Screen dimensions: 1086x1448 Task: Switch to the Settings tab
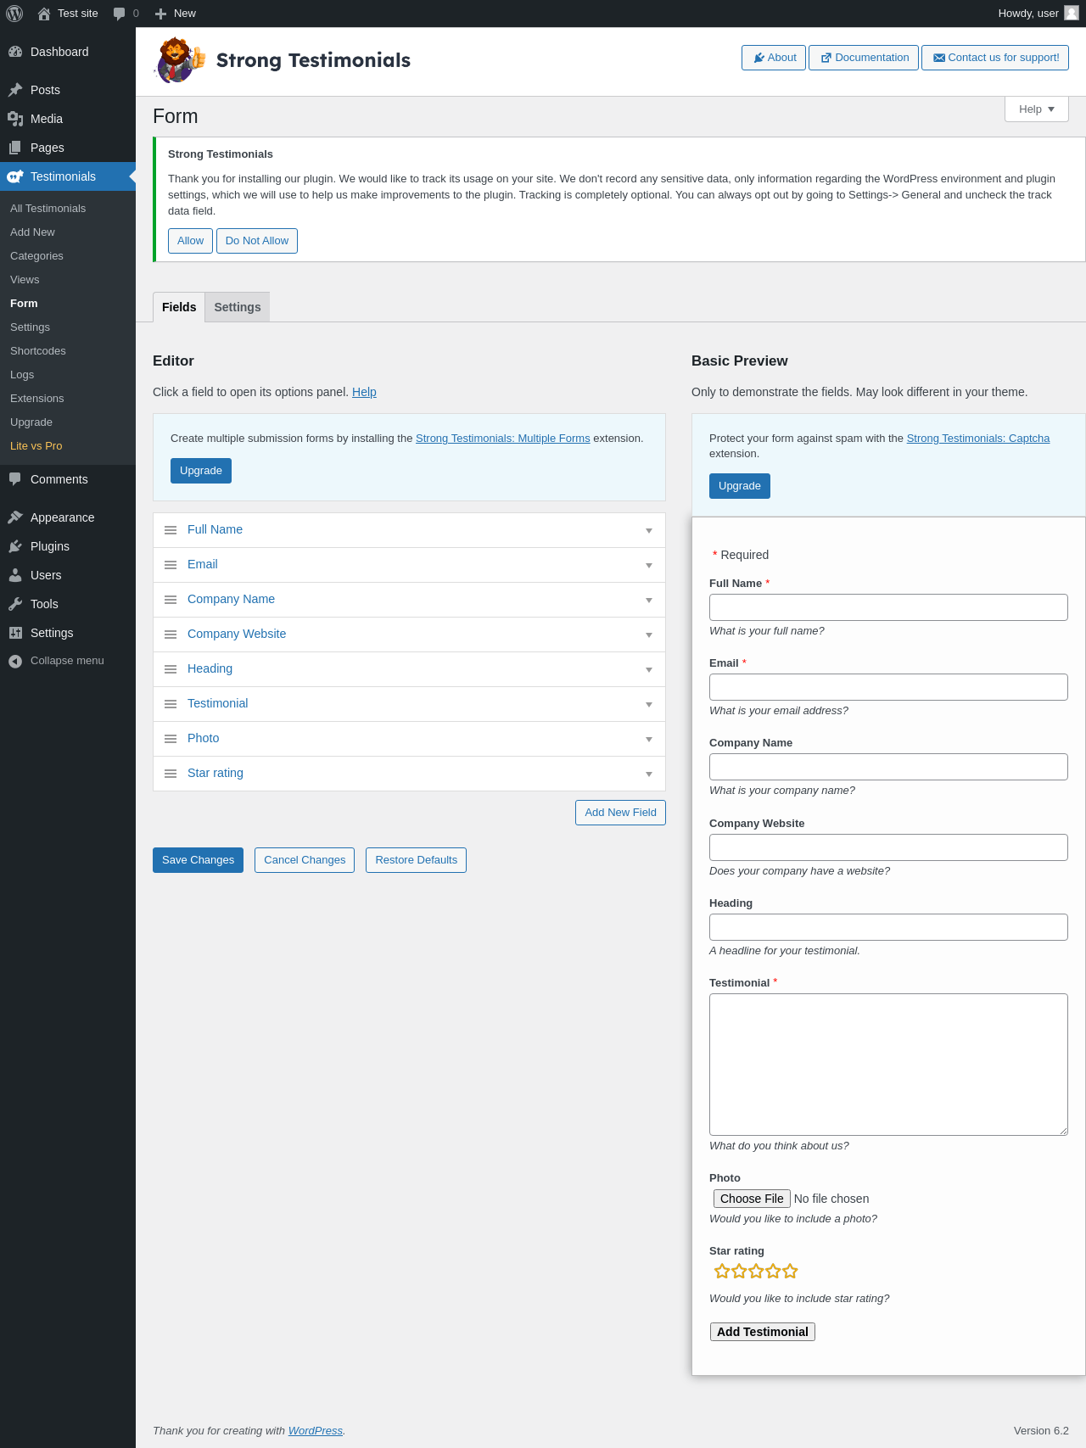point(238,307)
